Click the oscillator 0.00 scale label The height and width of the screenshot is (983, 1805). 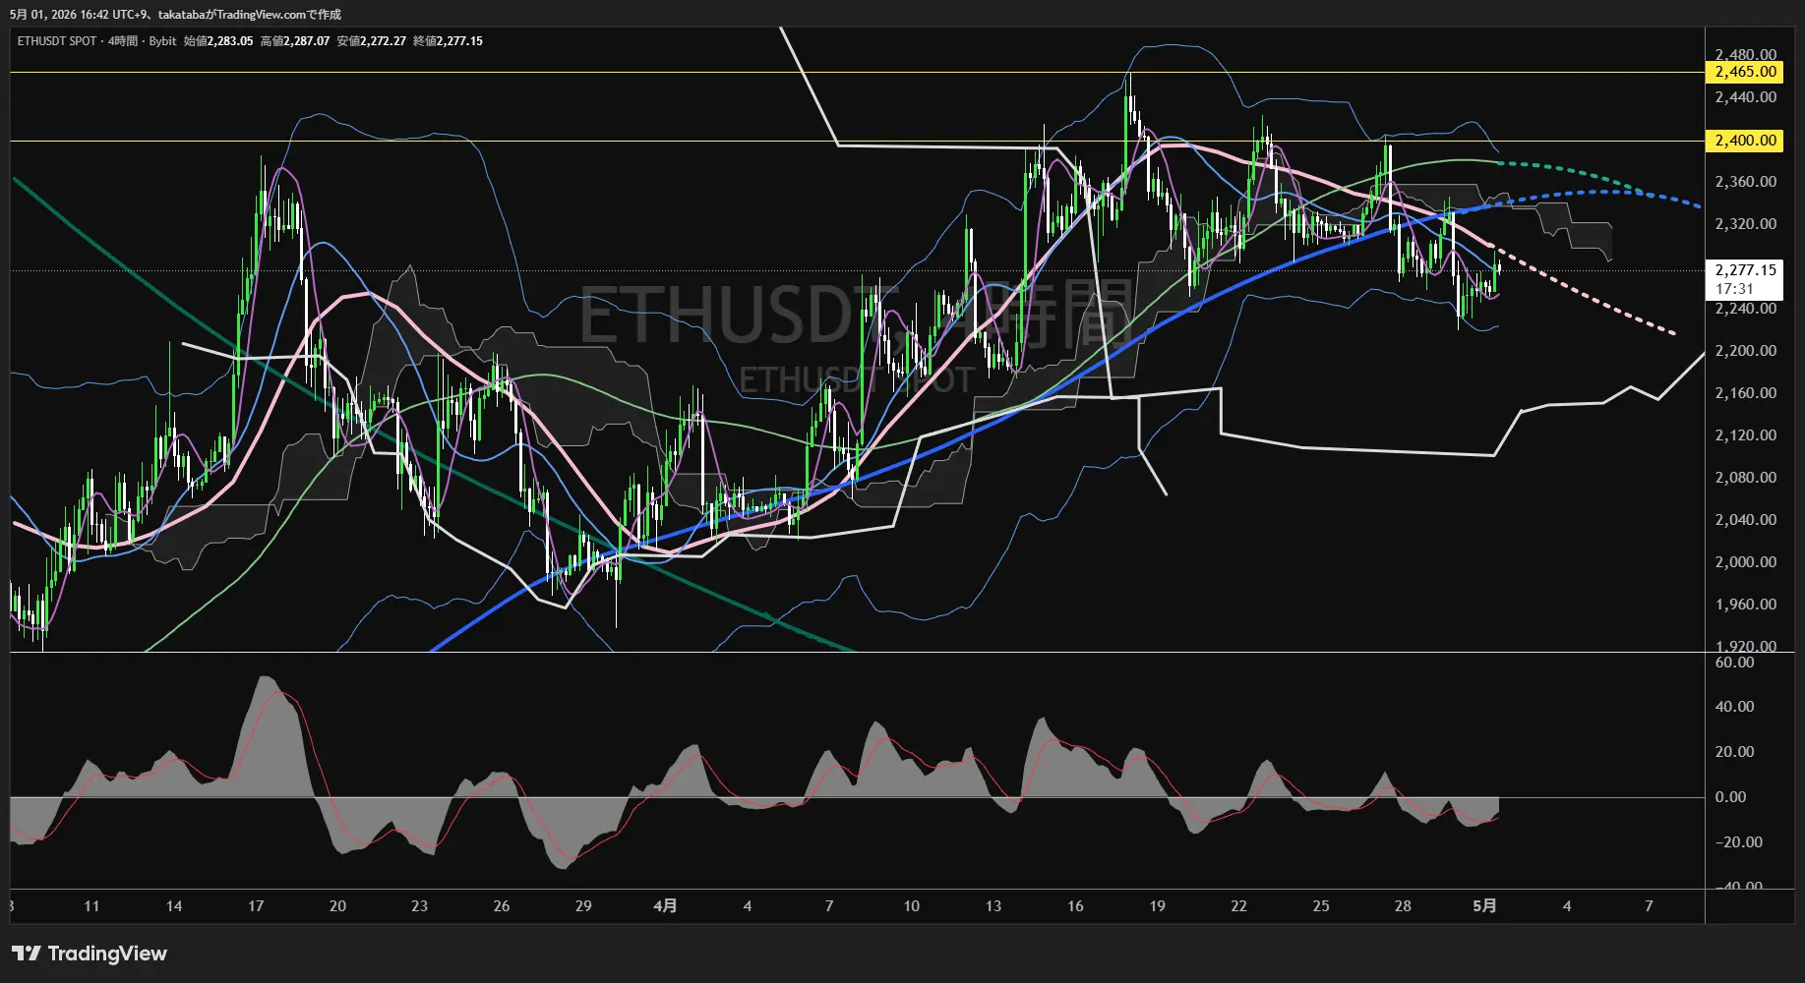tap(1730, 797)
